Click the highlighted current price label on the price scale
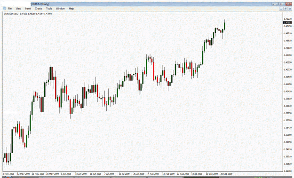The width and height of the screenshot is (294, 178). tap(287, 23)
